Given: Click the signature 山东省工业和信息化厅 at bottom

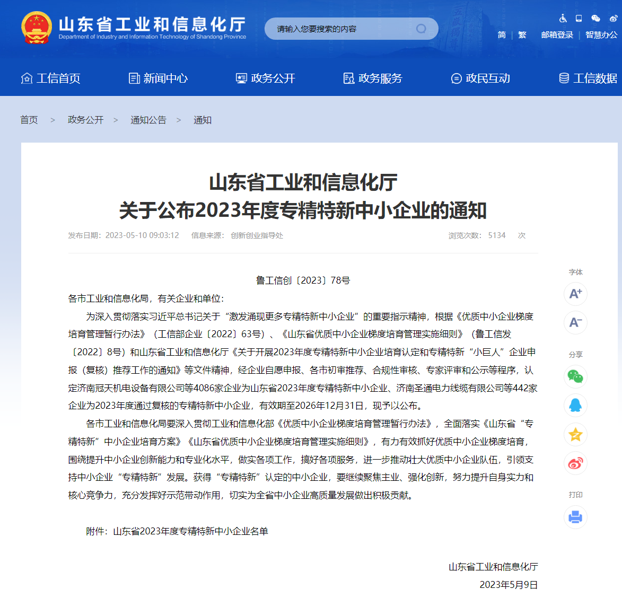Looking at the screenshot, I should click(493, 567).
